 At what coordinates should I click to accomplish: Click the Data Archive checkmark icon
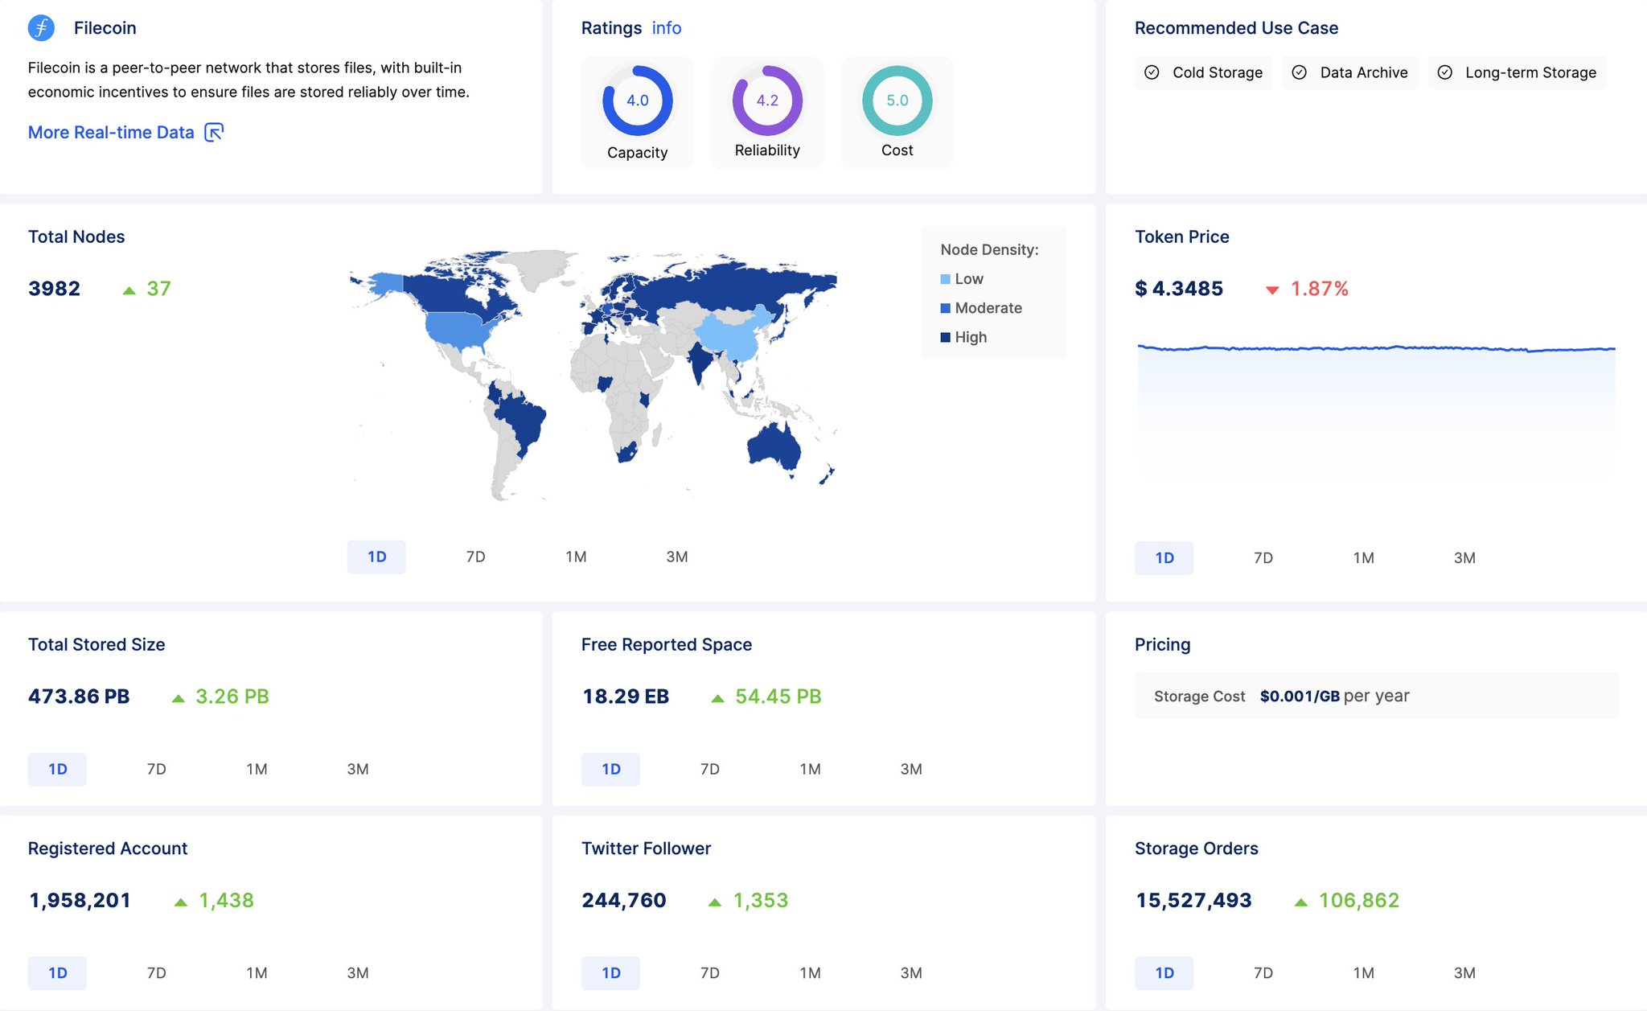point(1299,72)
